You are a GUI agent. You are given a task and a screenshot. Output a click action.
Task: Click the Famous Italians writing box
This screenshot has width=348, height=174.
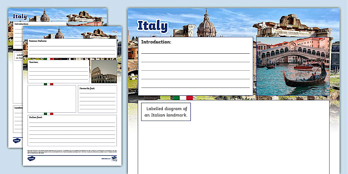click(x=72, y=48)
